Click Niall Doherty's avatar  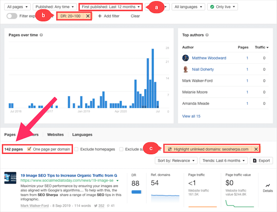[x=186, y=69]
